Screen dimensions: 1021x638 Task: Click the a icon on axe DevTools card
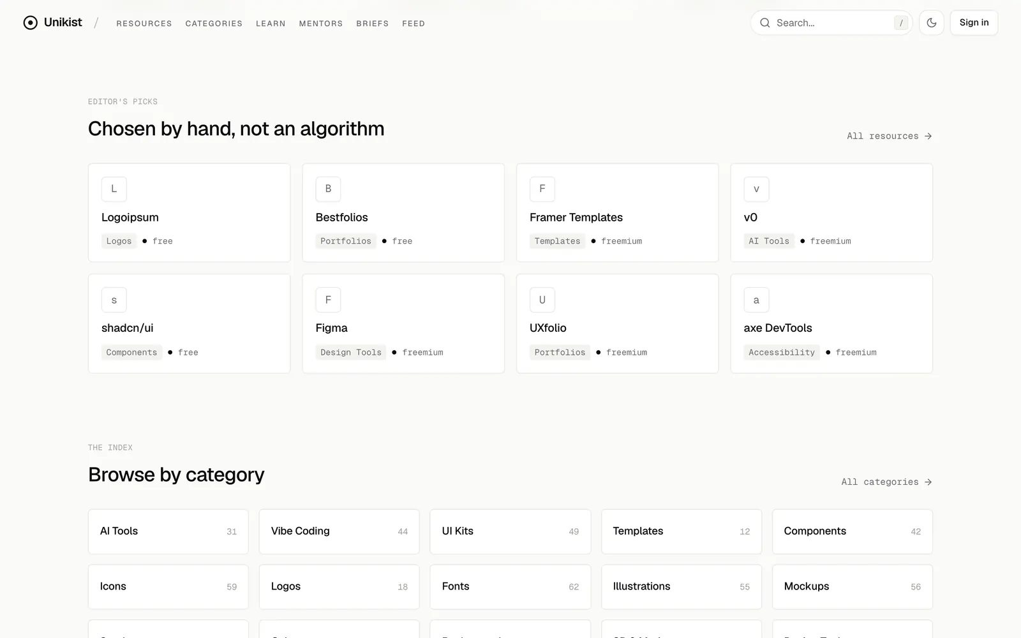[x=756, y=300]
